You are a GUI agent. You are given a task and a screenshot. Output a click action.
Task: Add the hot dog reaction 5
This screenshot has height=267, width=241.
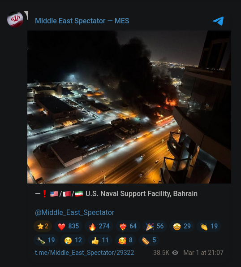tap(149, 240)
